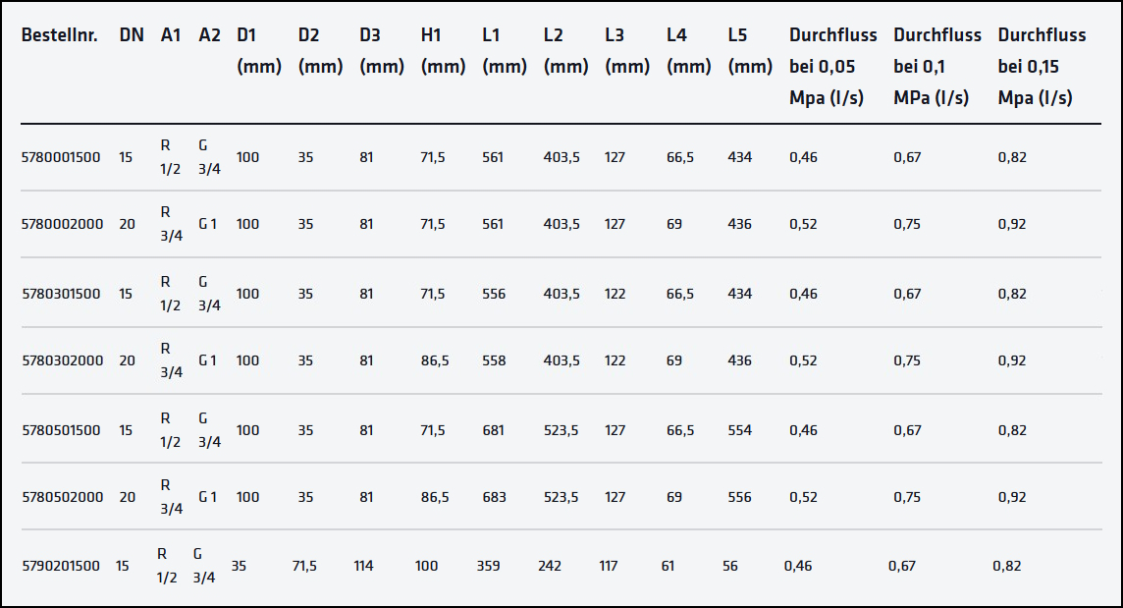Click the Bestellnr. column header

[60, 35]
